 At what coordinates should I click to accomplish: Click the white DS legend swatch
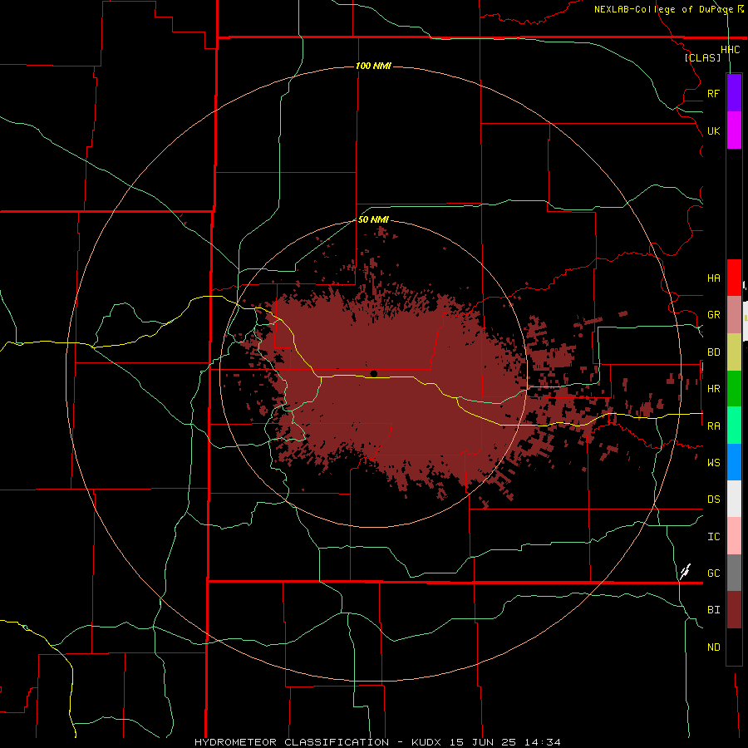click(x=734, y=499)
